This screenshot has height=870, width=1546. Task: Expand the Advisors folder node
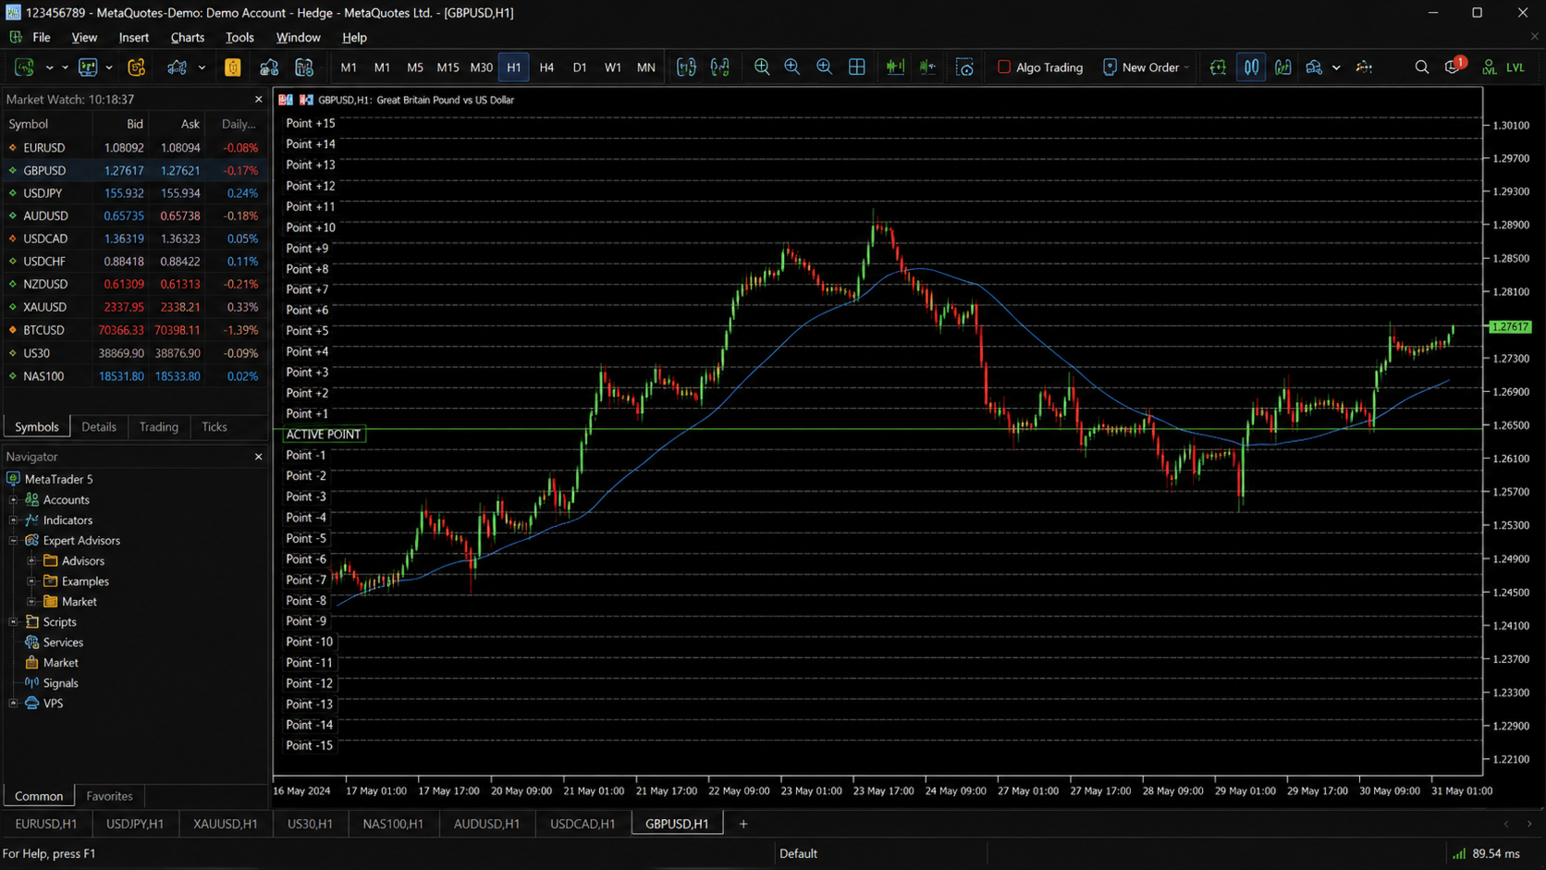(32, 560)
